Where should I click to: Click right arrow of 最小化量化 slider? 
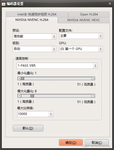[93, 79]
